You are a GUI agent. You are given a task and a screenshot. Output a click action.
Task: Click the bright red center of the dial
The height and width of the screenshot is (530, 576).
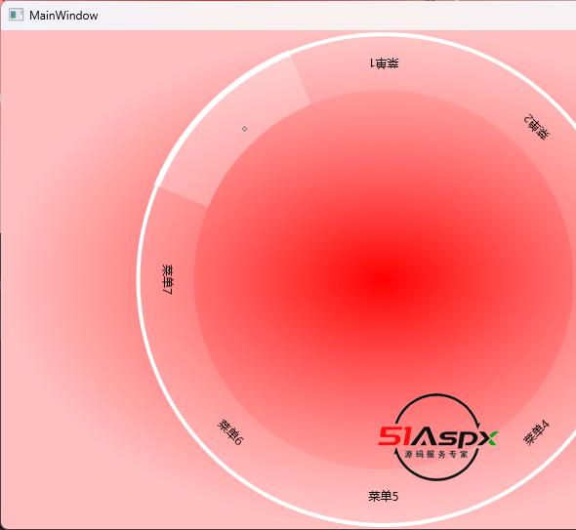click(x=383, y=280)
